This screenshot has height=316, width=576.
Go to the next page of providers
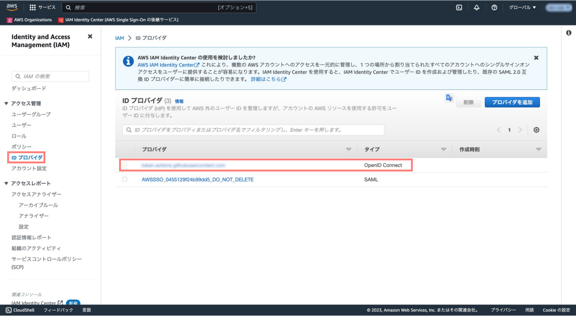pyautogui.click(x=520, y=130)
